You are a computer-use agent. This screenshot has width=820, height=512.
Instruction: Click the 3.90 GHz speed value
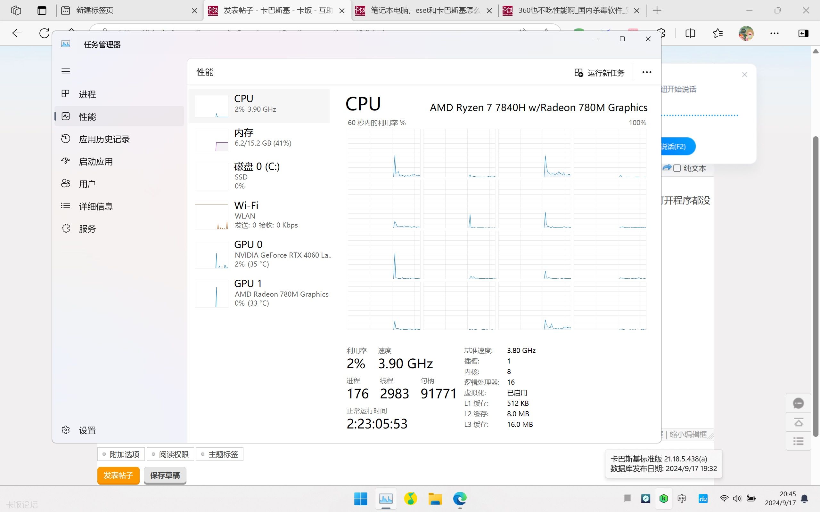coord(405,364)
